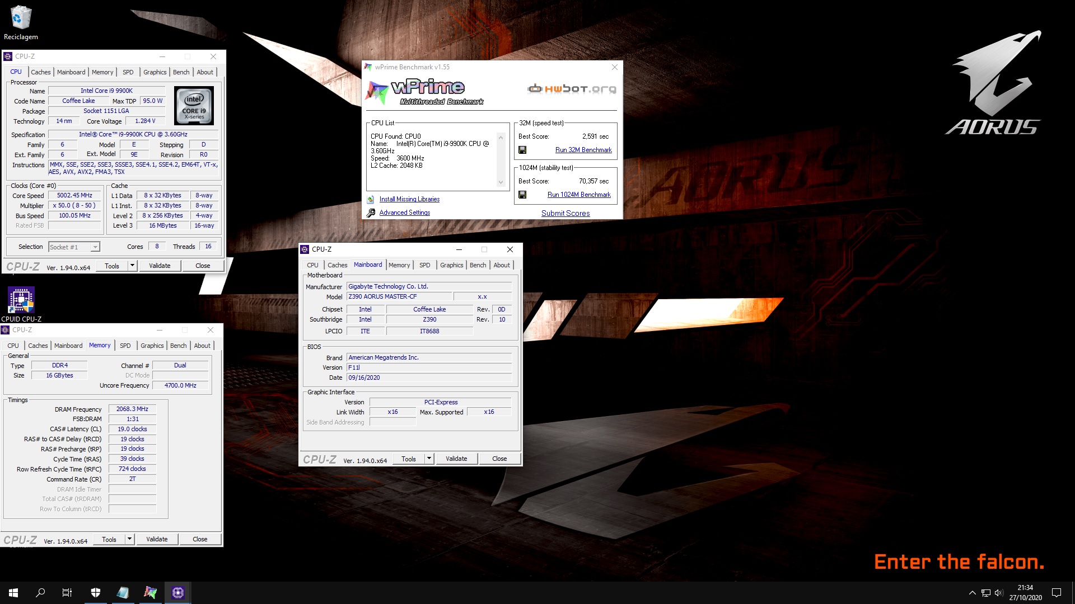Click Run 1024M Benchmark link

[579, 195]
